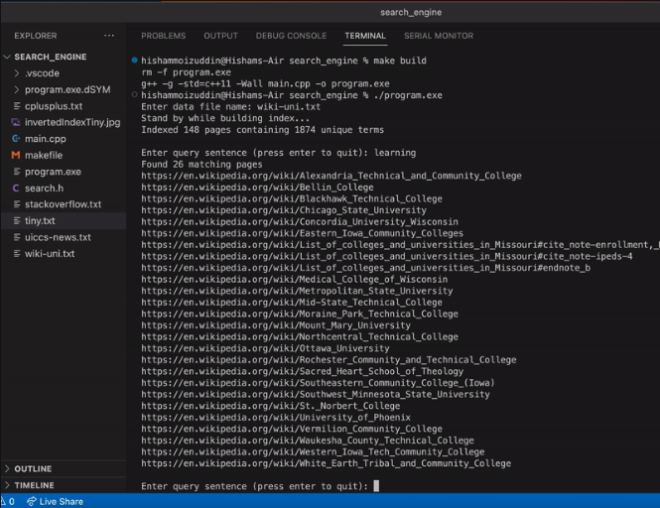
Task: Open the DEBUG CONSOLE tab
Action: 291,36
